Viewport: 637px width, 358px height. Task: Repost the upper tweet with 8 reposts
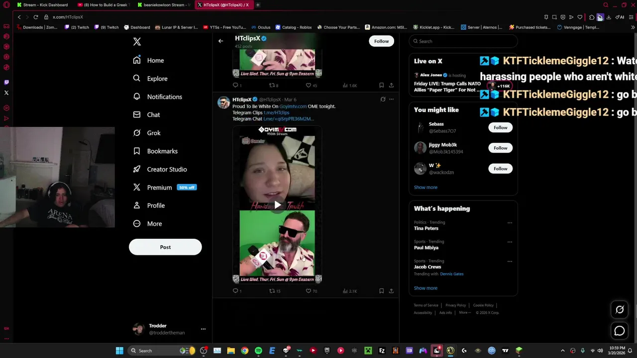point(274,85)
